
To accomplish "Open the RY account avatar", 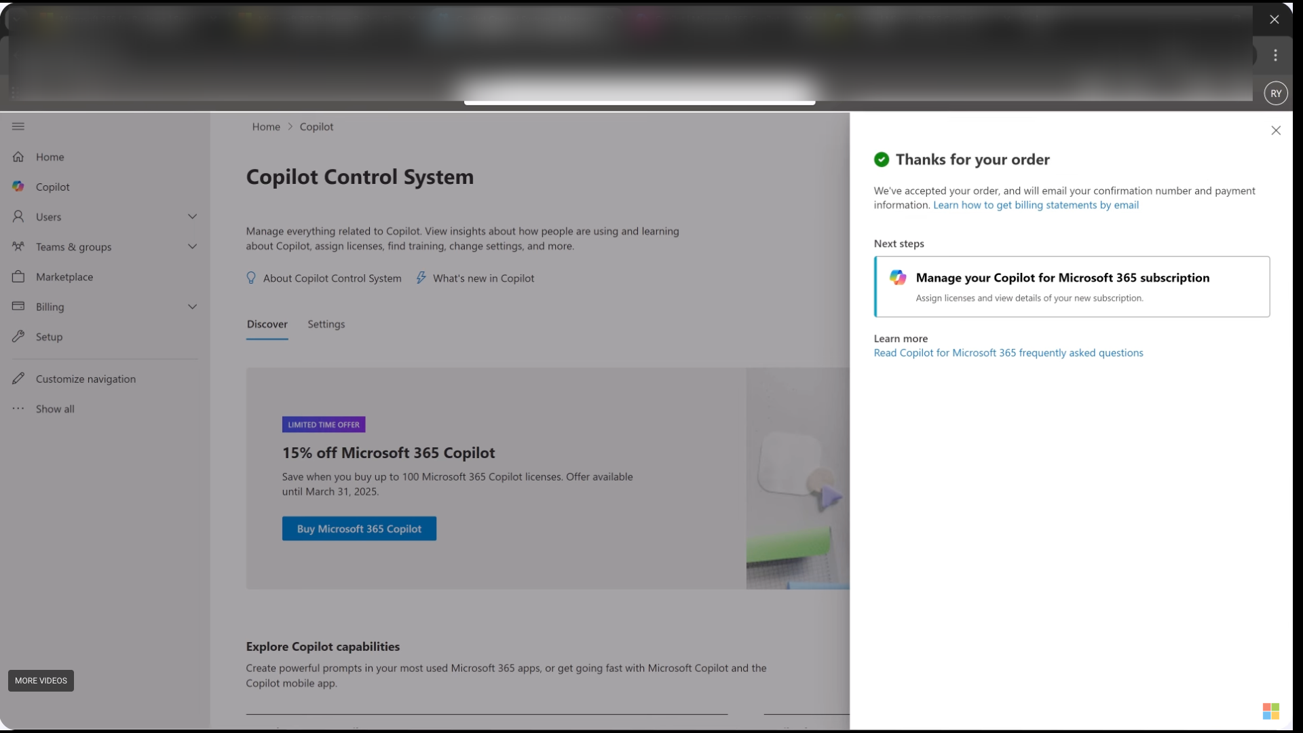I will (x=1276, y=94).
